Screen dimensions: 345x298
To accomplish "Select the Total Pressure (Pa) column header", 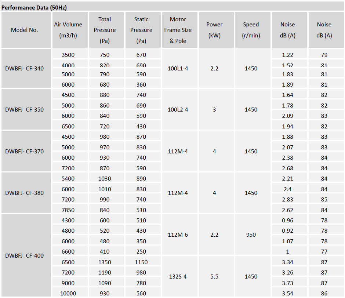I will (105, 30).
